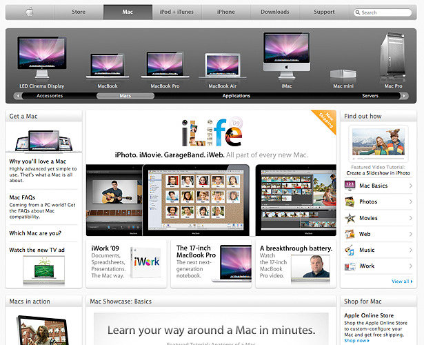This screenshot has width=424, height=345.
Task: Click the Get a Mac laptops image
Action: (44, 141)
